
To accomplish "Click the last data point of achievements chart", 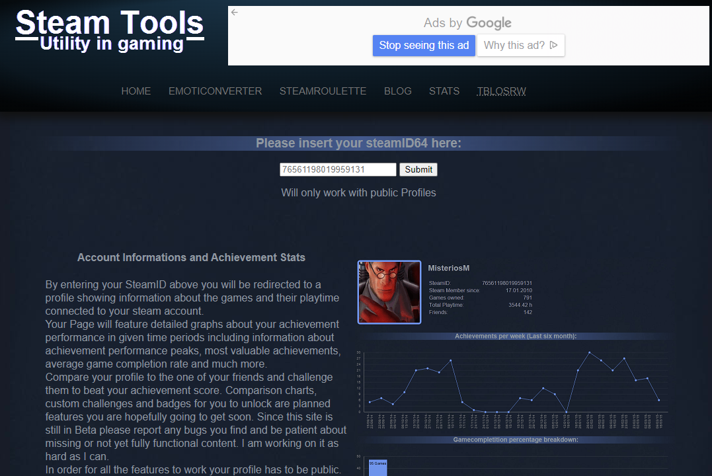I will [x=658, y=400].
